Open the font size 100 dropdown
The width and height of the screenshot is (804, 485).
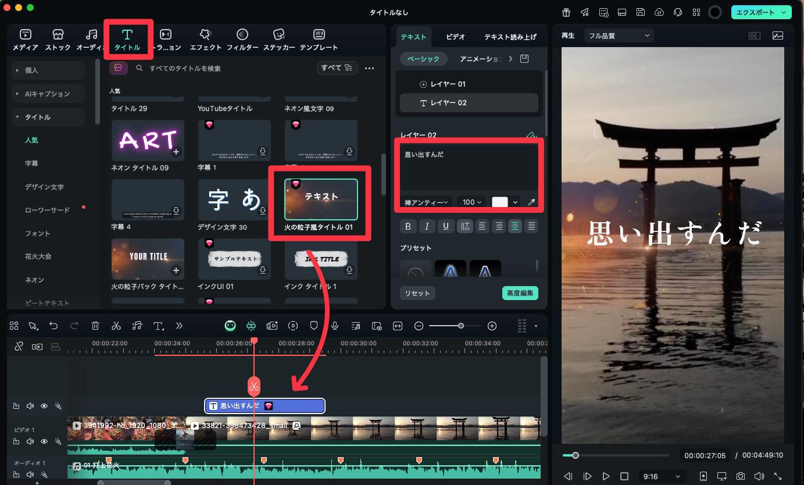click(x=472, y=202)
